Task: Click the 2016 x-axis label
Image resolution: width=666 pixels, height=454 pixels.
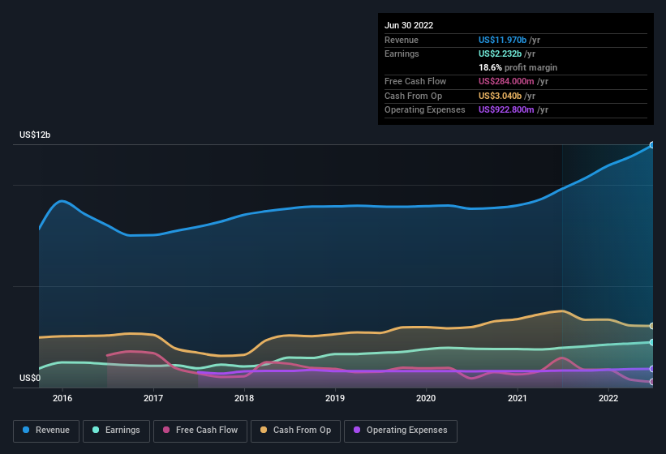Action: [x=62, y=398]
